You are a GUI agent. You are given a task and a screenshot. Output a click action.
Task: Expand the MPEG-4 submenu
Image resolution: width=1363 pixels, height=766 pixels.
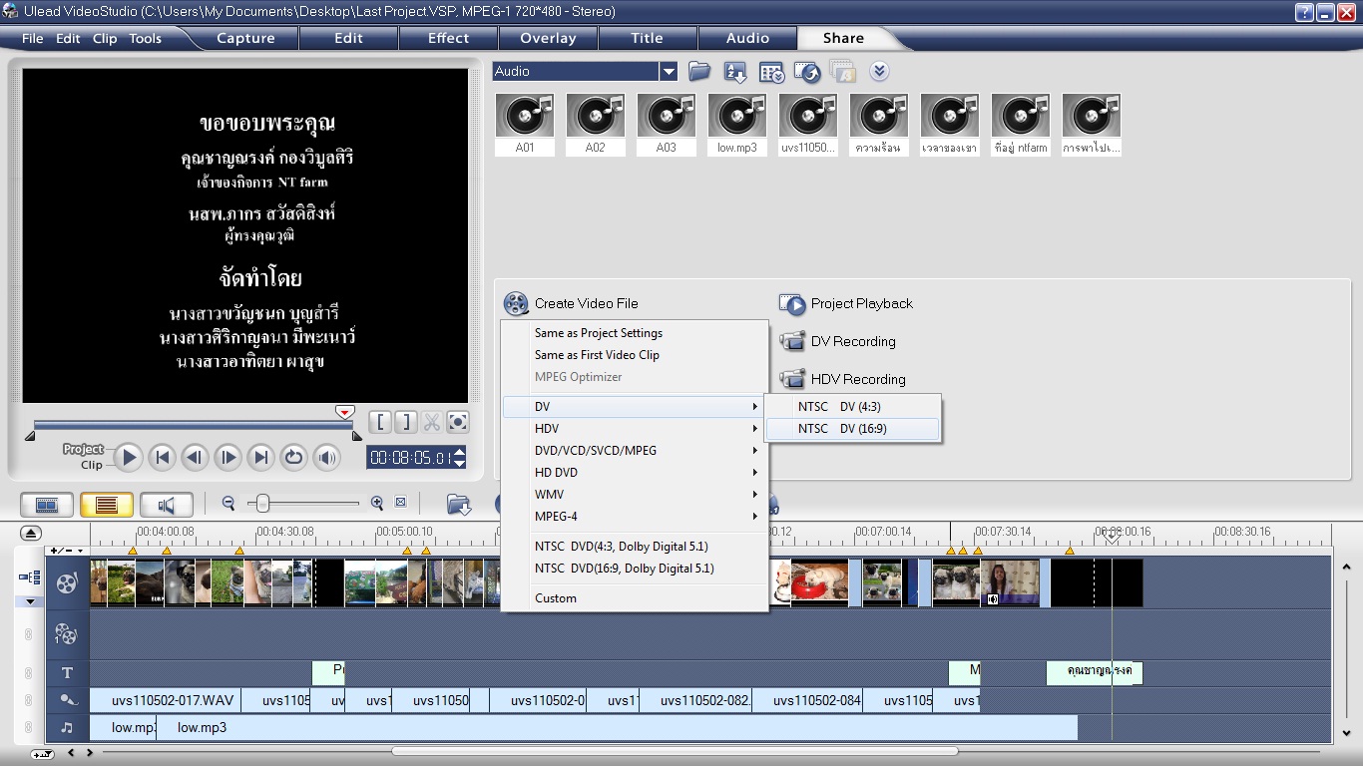(x=635, y=517)
